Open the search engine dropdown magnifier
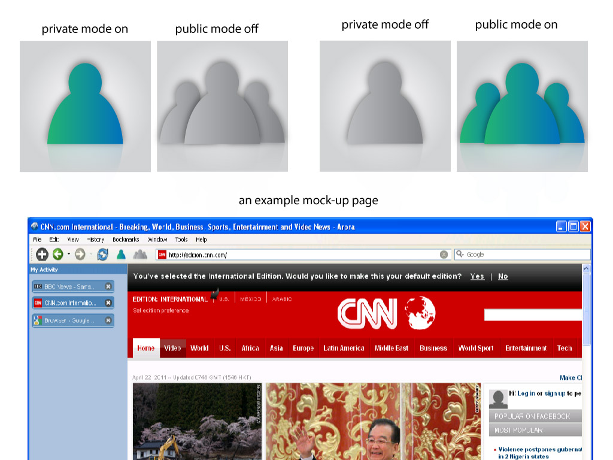This screenshot has height=460, width=613. [x=460, y=255]
